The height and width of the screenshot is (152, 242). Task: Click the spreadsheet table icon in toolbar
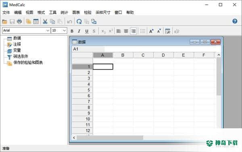point(36,22)
